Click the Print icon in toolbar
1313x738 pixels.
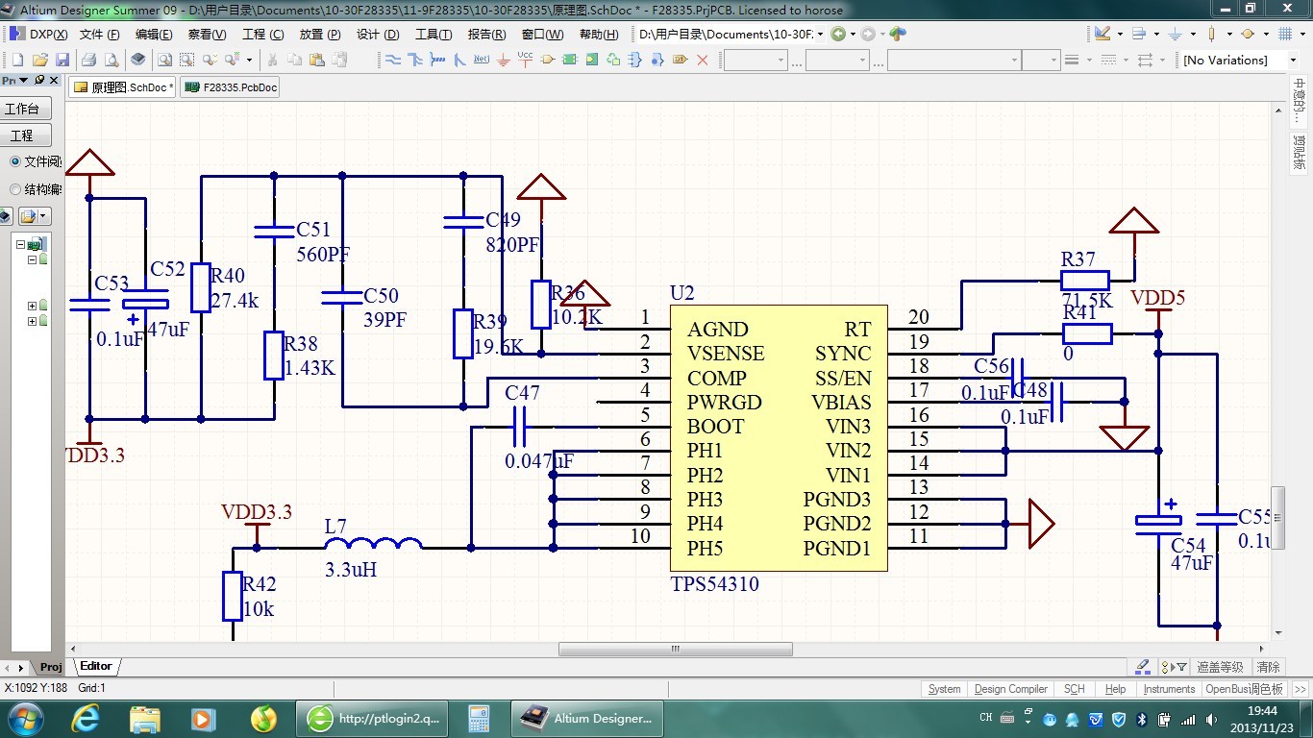coord(88,60)
